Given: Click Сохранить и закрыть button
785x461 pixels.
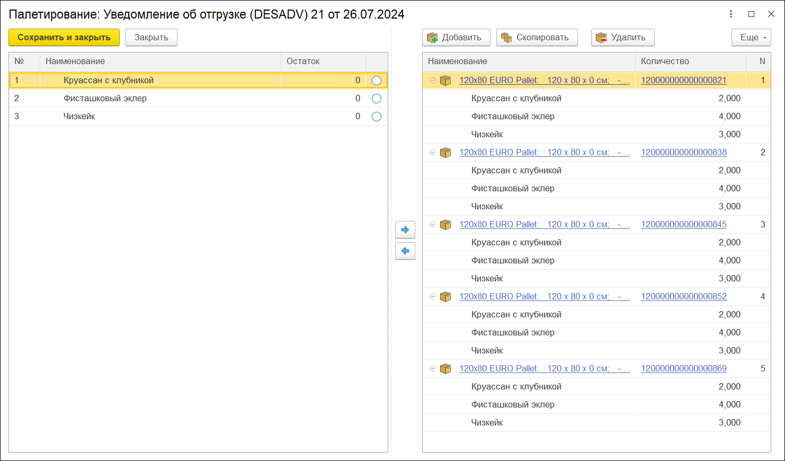Looking at the screenshot, I should 64,38.
